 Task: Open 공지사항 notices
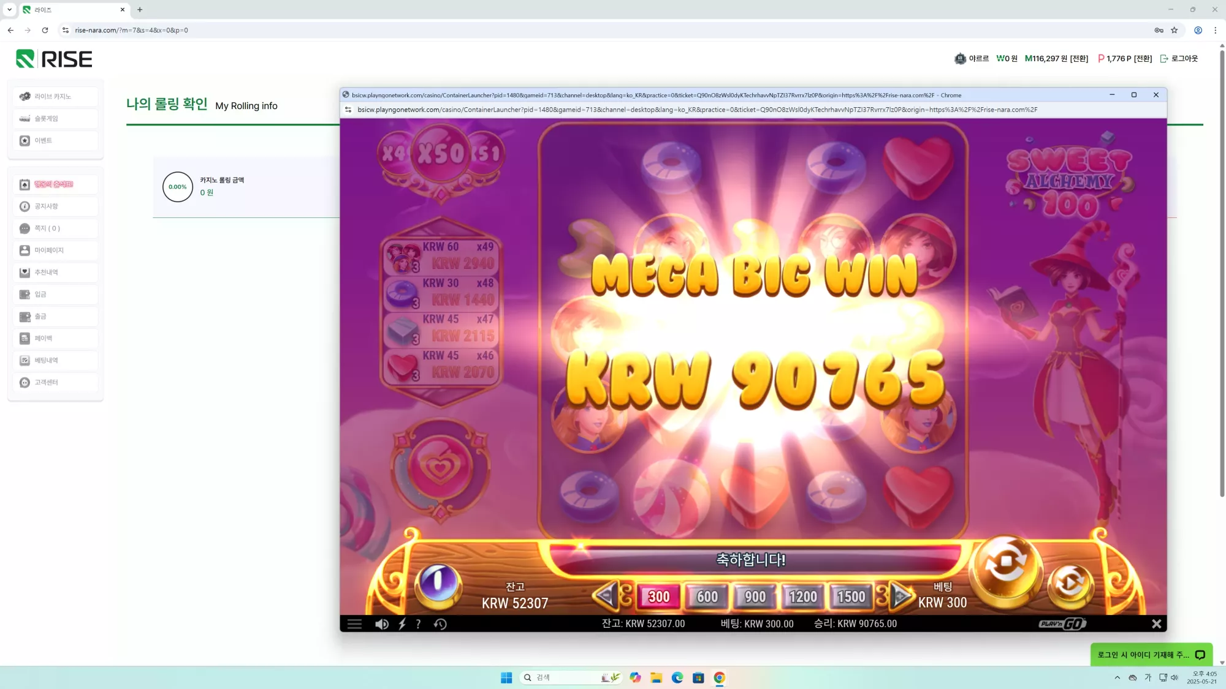tap(55, 206)
